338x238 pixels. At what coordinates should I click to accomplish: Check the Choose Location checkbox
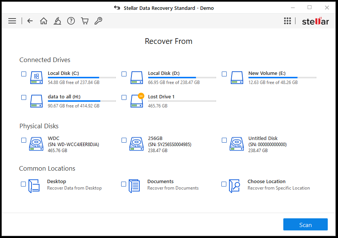point(224,184)
